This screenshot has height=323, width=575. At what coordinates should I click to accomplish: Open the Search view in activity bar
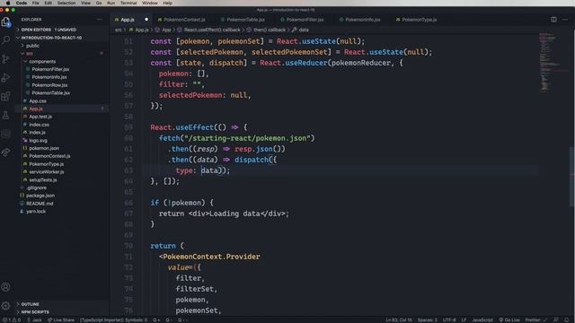[5, 39]
